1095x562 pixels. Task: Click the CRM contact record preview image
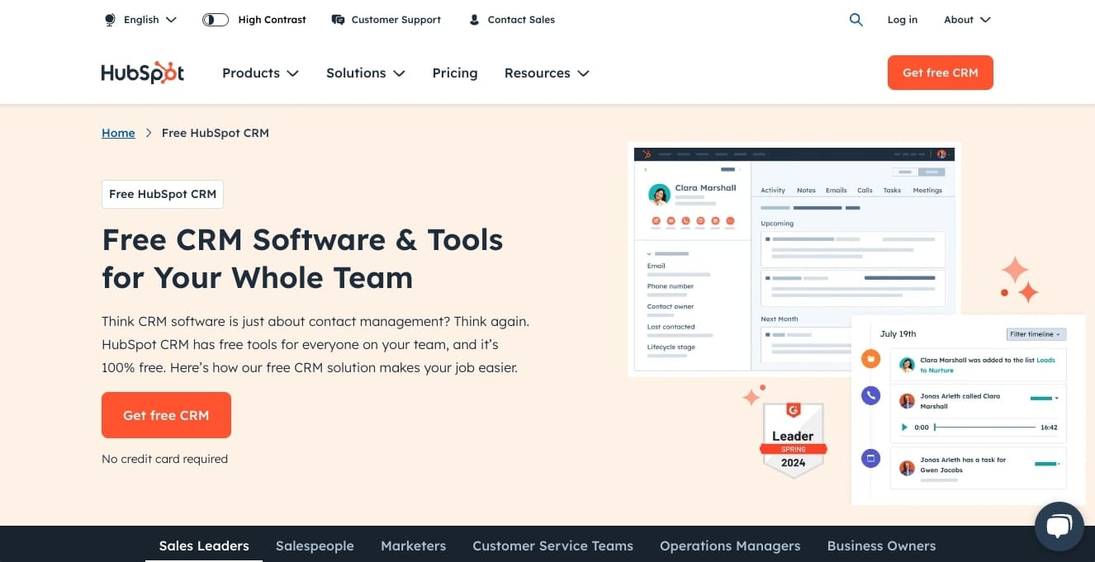[793, 260]
